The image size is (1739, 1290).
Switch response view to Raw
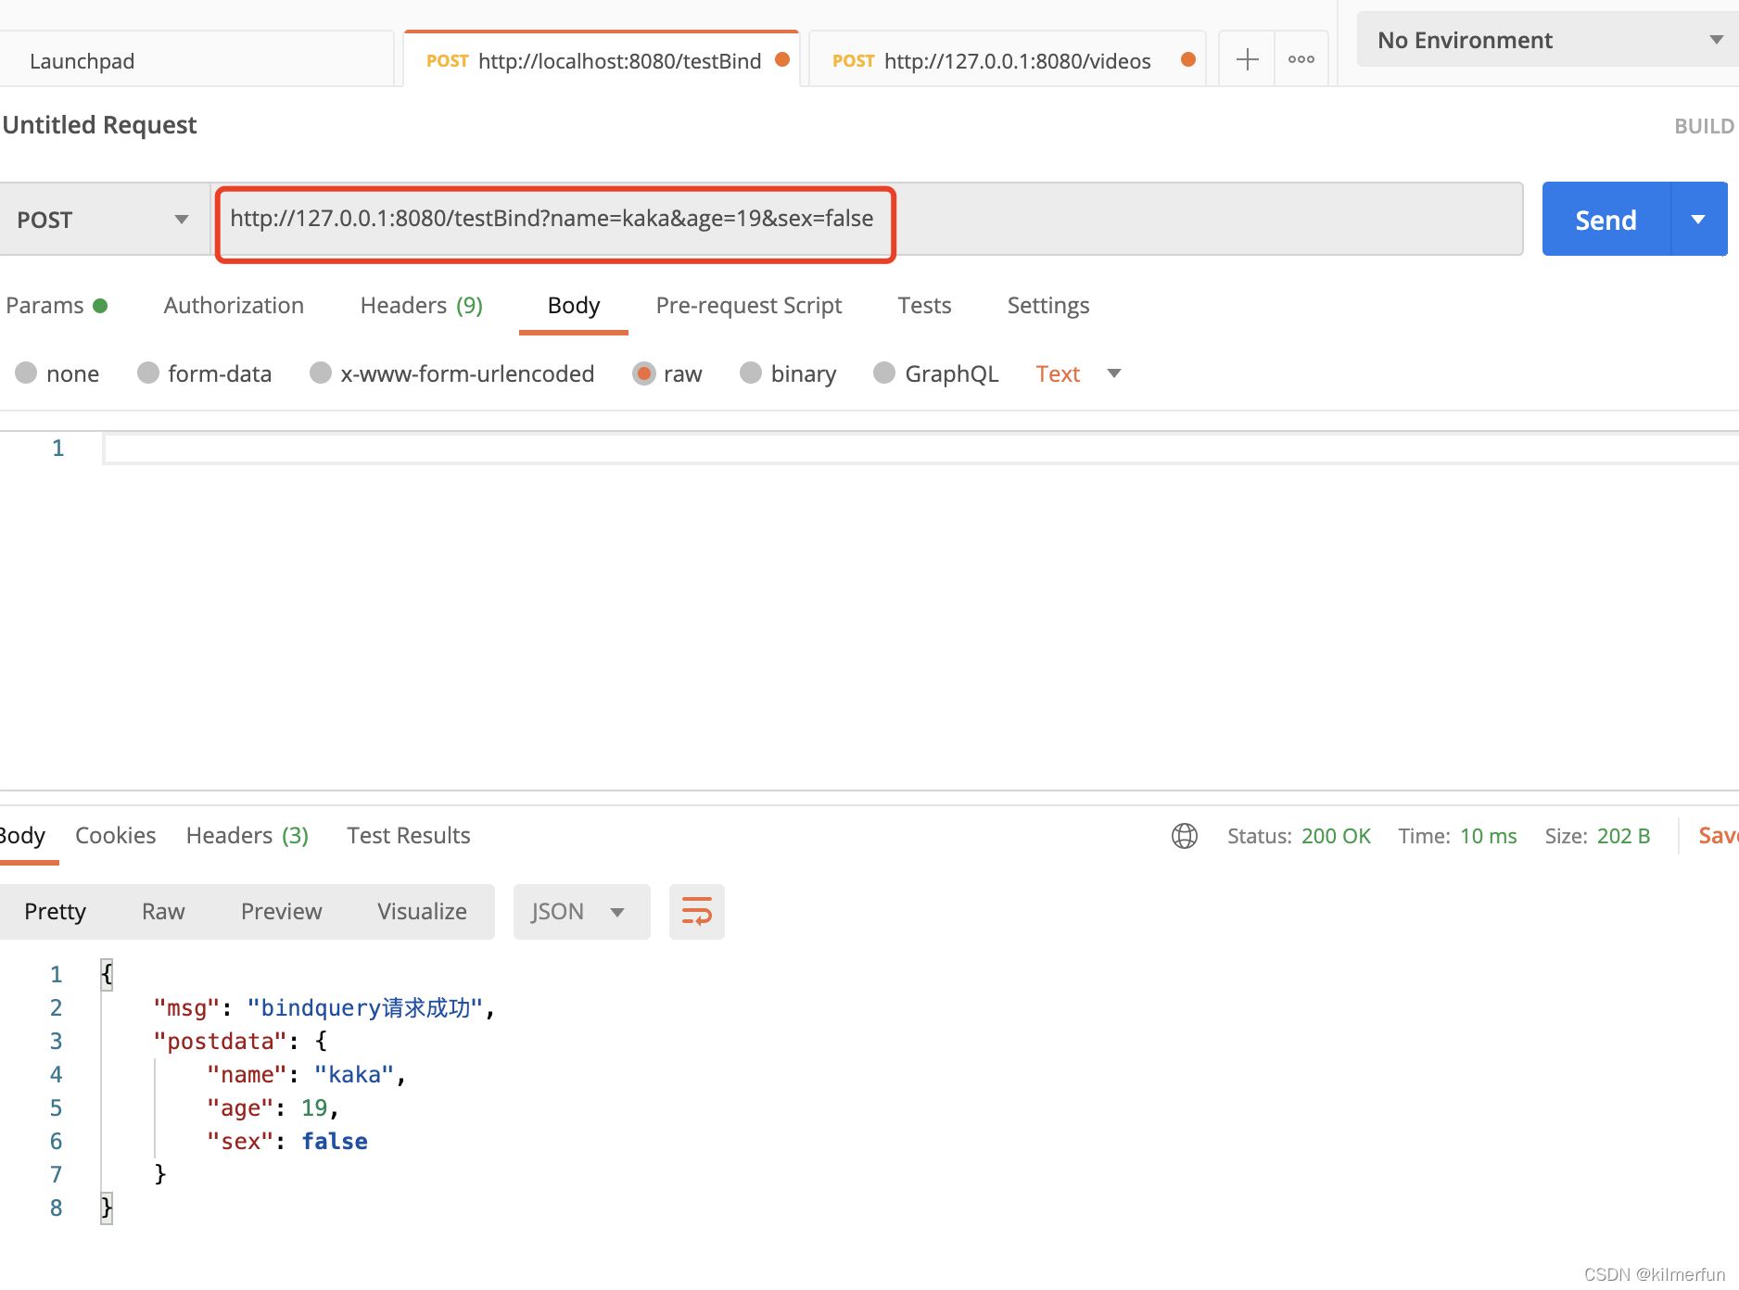(x=163, y=911)
